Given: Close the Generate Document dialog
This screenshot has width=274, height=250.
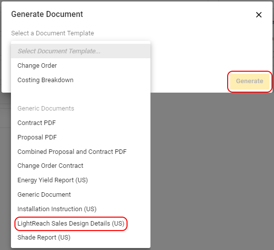Looking at the screenshot, I should pyautogui.click(x=259, y=15).
